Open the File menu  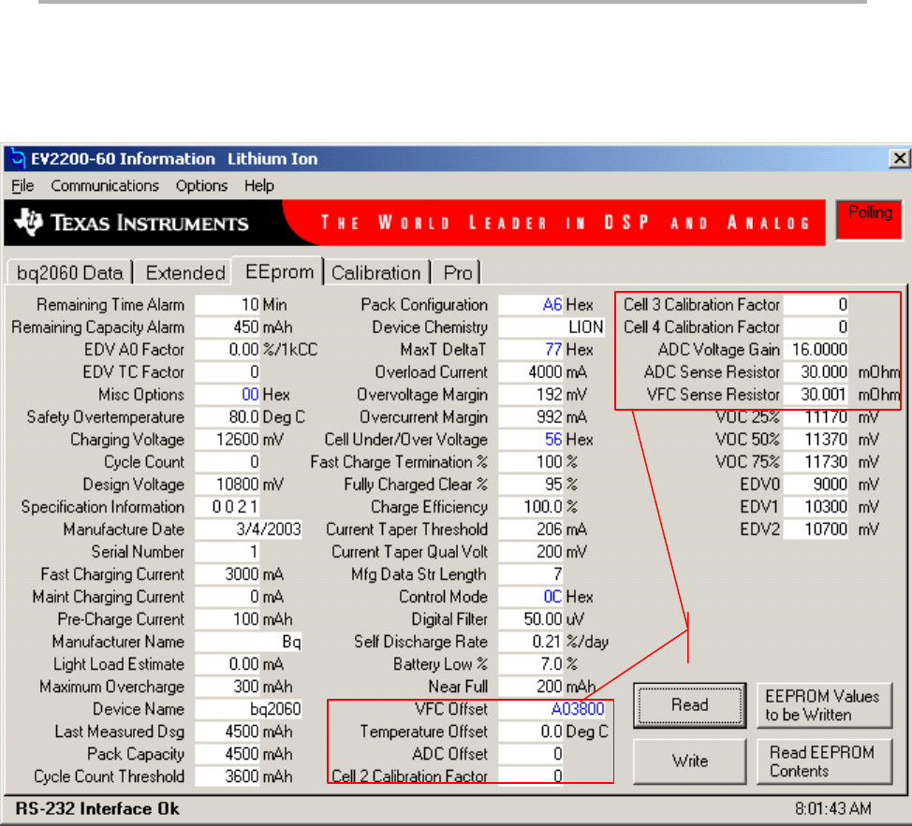pos(22,185)
